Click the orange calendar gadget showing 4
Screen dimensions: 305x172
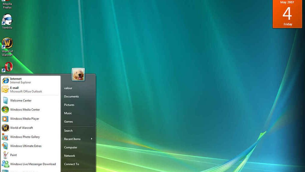coord(287,14)
